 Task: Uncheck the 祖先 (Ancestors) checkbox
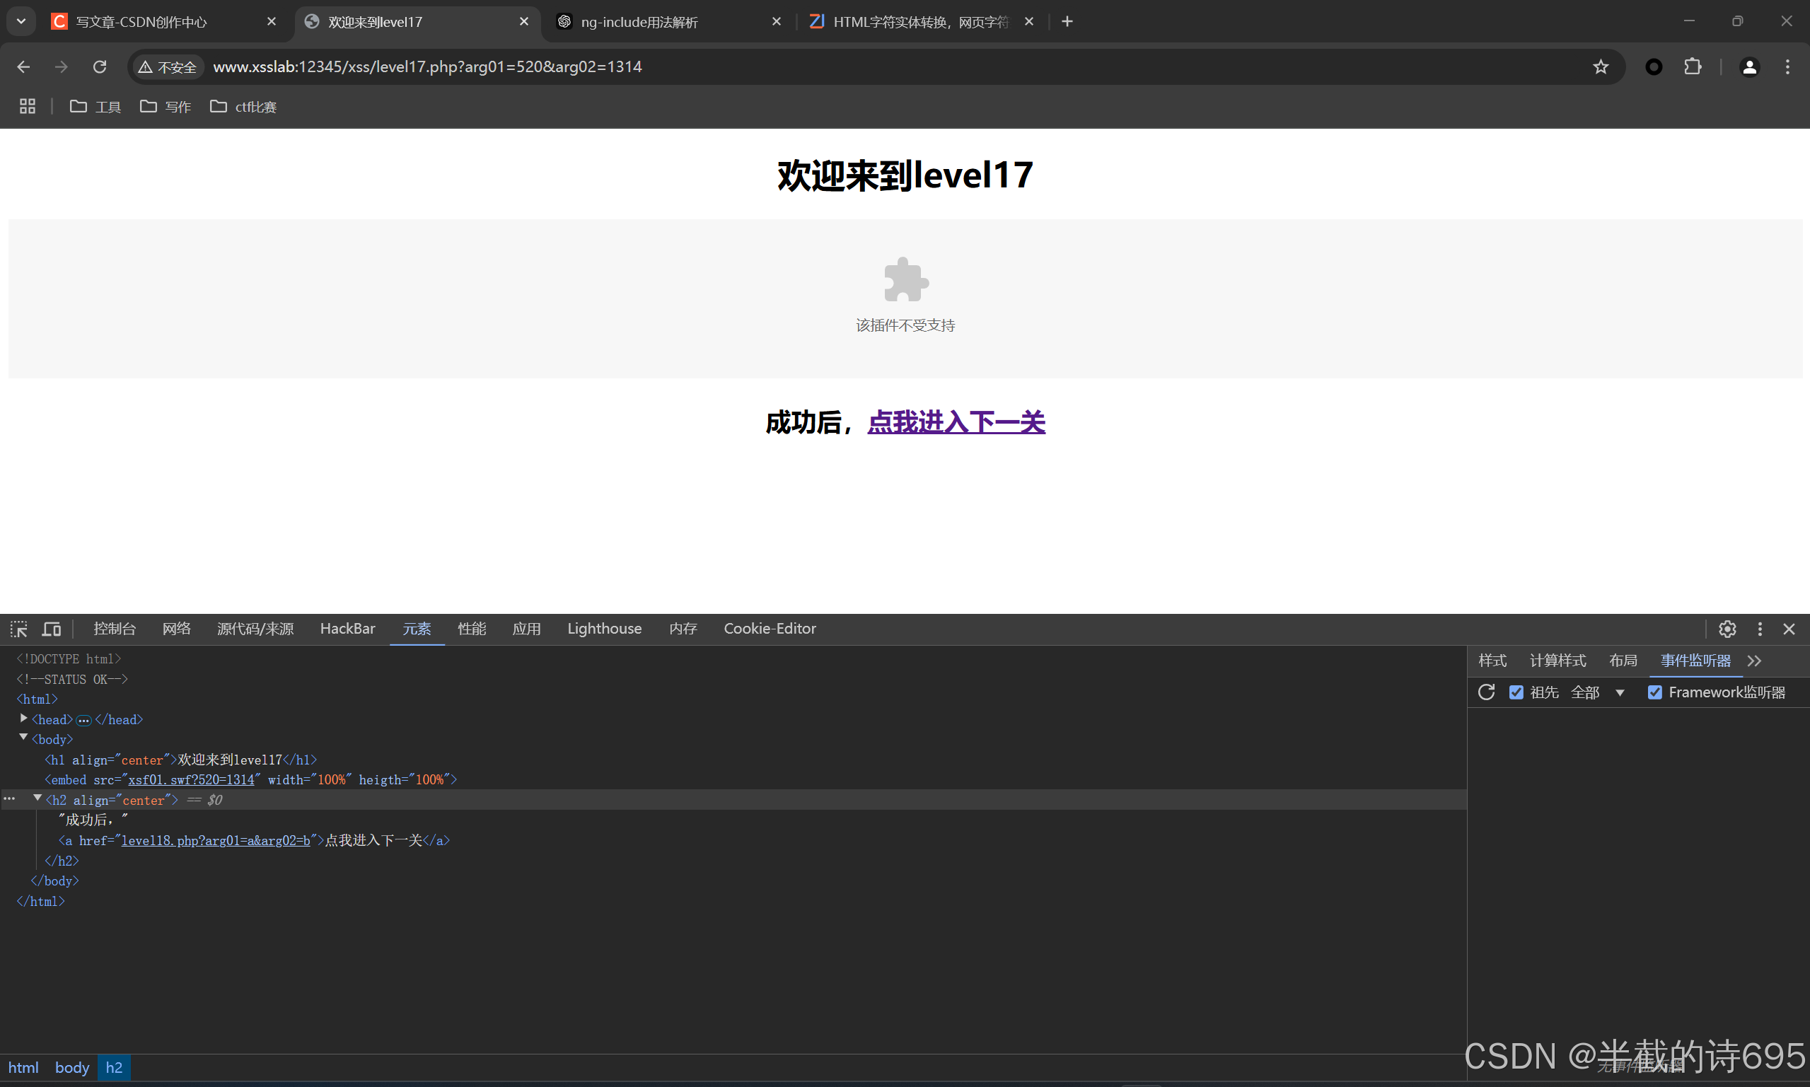click(x=1516, y=692)
